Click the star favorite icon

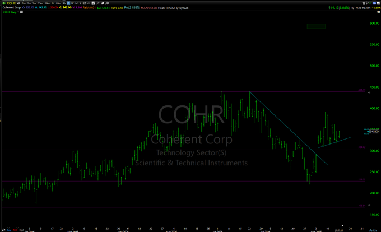click(364, 3)
